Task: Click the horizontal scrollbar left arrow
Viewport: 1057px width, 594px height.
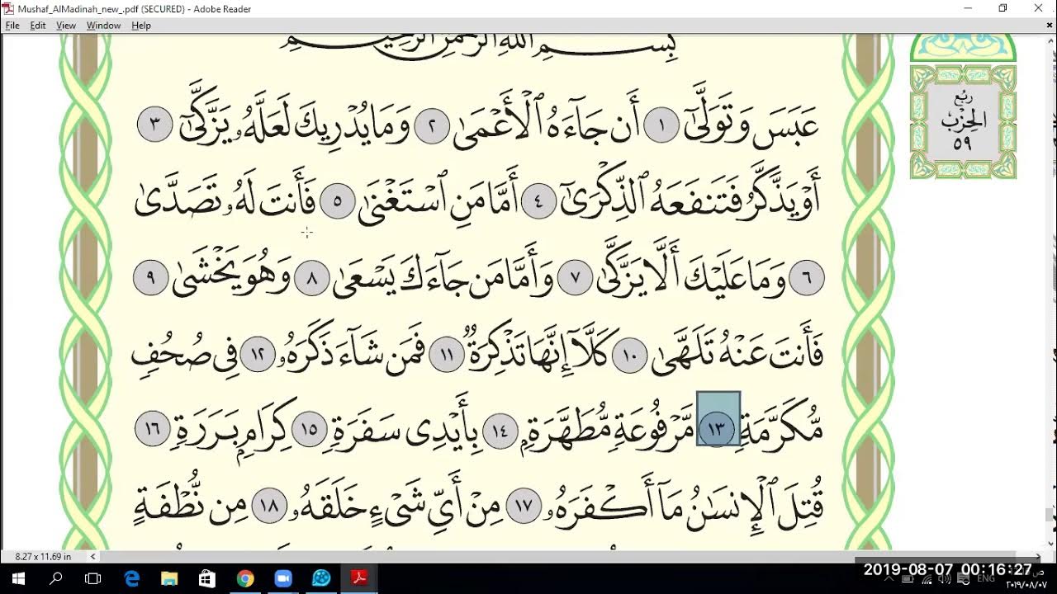Action: click(92, 557)
